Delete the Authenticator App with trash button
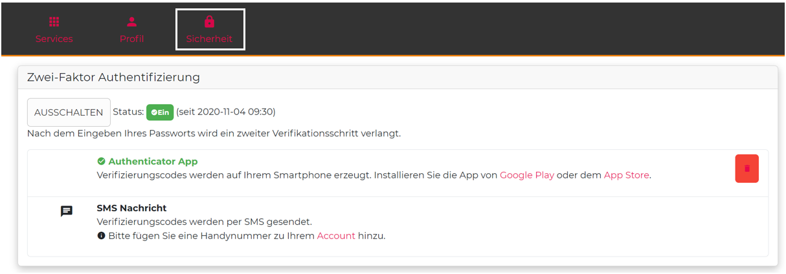The image size is (786, 274). (x=747, y=169)
